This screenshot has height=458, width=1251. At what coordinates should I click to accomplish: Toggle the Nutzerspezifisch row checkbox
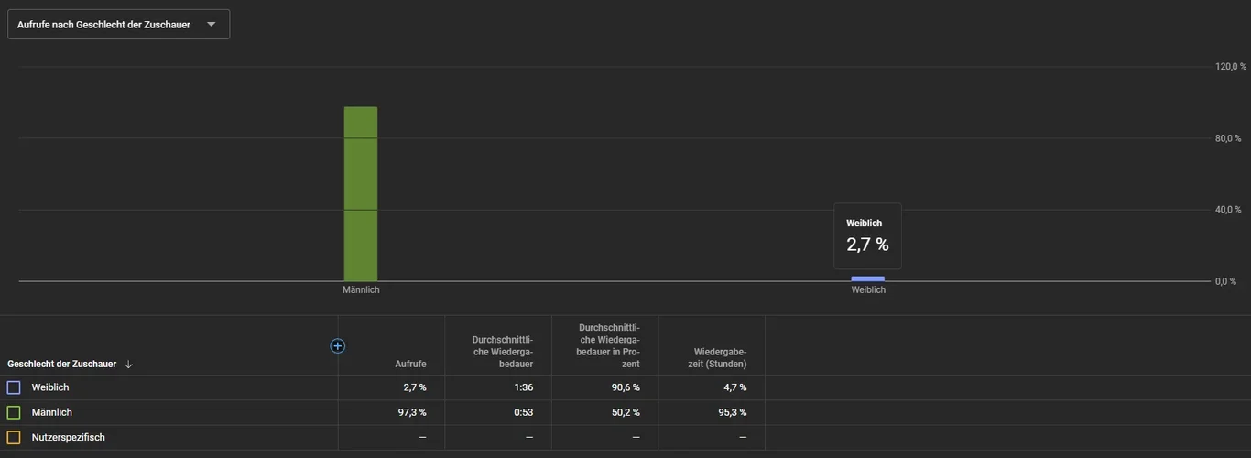coord(14,438)
